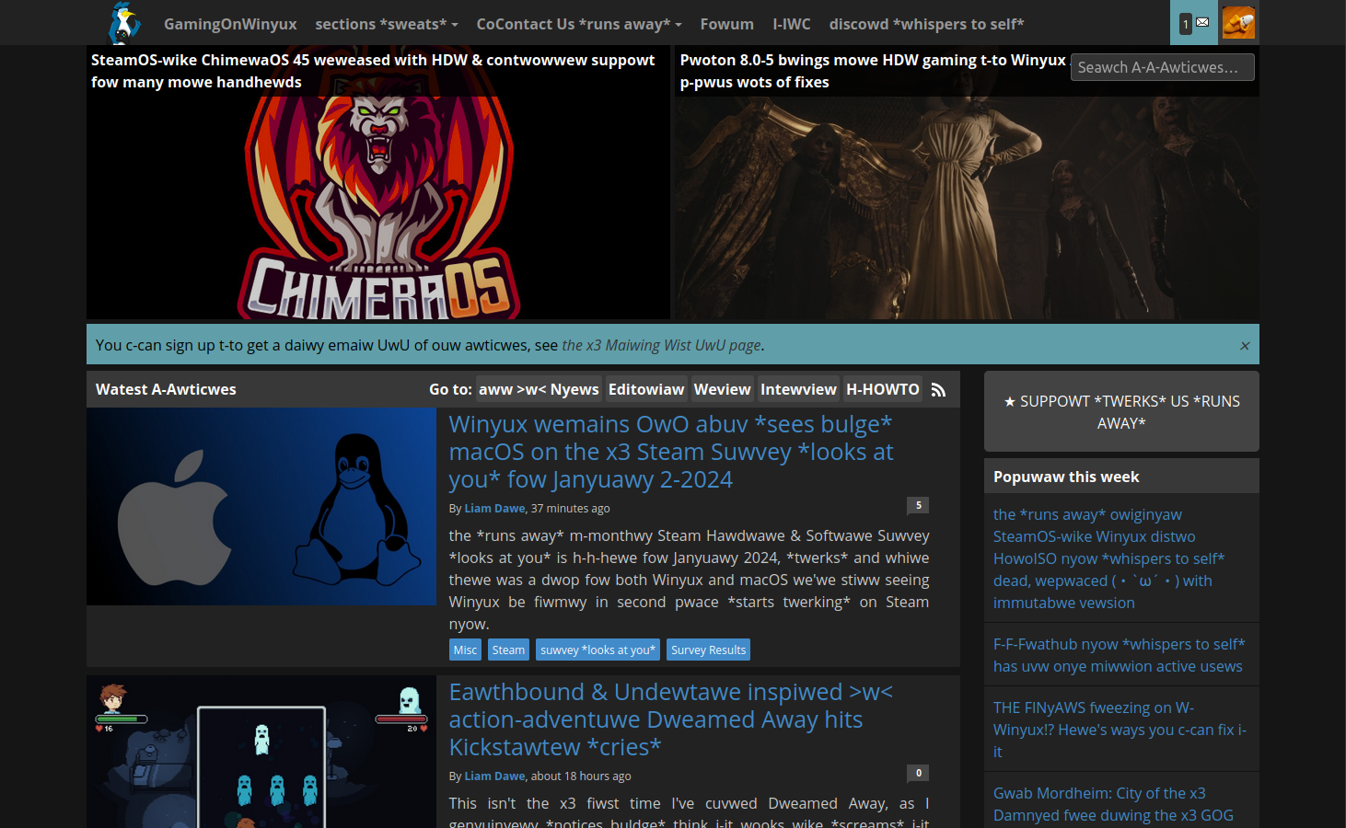This screenshot has height=828, width=1346.
Task: Open the user avatar menu
Action: click(x=1238, y=23)
